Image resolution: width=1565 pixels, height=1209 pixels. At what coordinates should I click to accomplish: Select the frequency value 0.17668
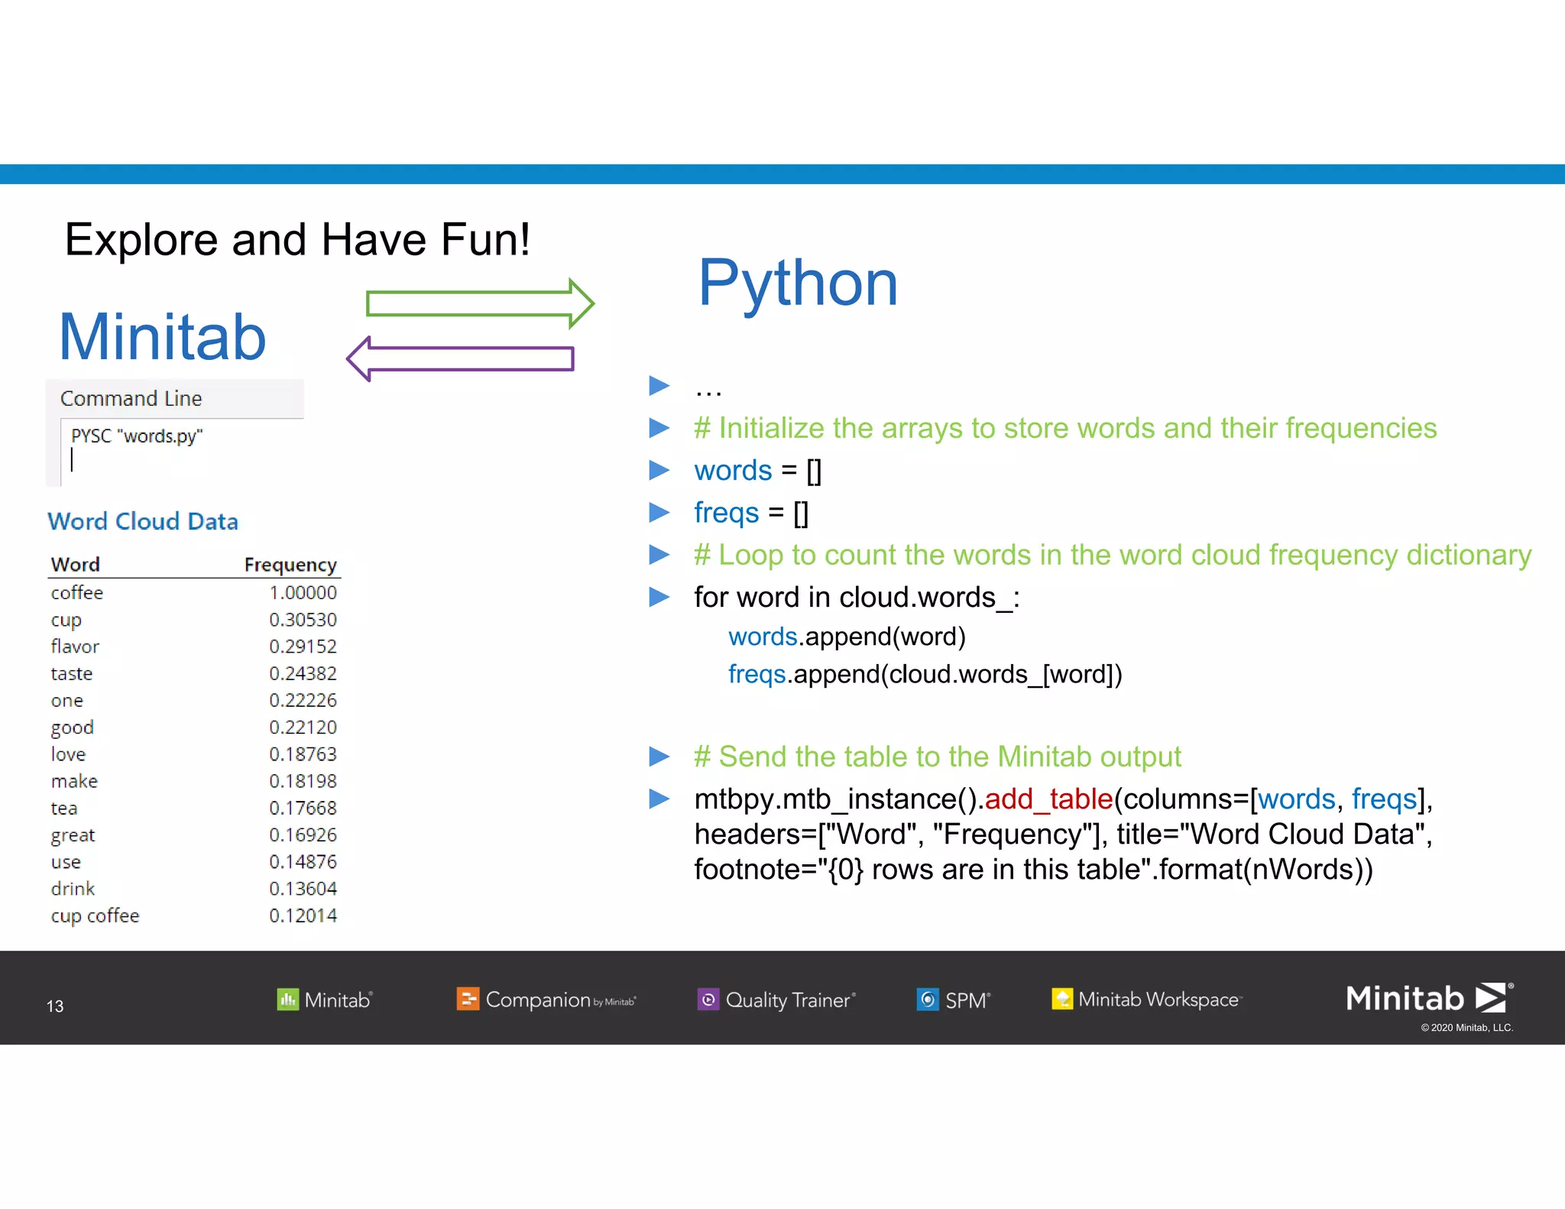303,808
